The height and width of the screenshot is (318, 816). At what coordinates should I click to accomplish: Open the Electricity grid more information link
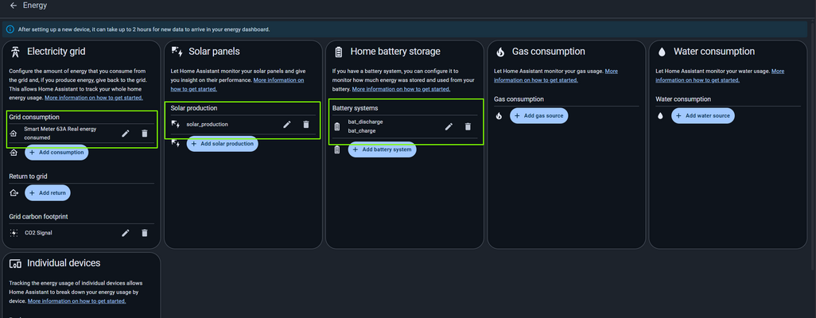94,98
